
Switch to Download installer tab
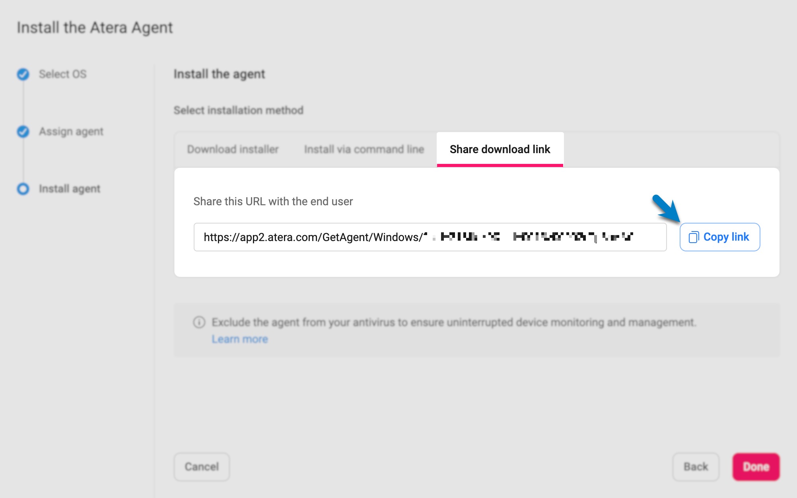pyautogui.click(x=233, y=149)
